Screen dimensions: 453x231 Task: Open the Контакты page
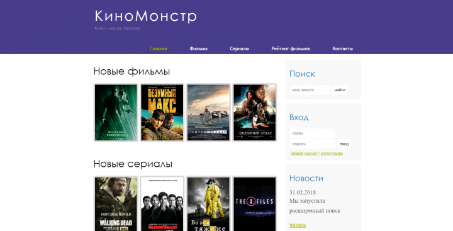pos(342,48)
